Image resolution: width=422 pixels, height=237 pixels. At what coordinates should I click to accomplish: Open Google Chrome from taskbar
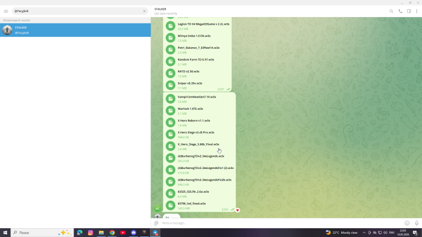112,233
